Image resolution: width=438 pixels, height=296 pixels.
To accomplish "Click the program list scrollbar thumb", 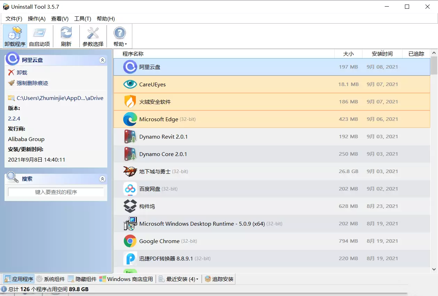I will tap(434, 65).
